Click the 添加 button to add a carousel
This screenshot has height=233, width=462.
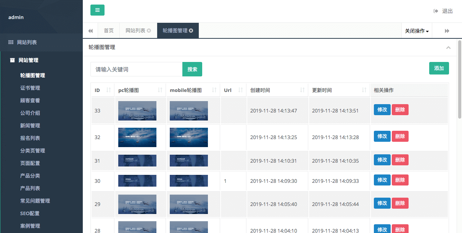coord(439,68)
